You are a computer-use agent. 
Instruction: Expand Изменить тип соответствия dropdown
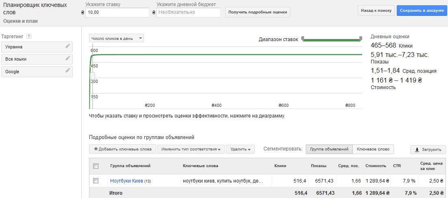coord(191,149)
